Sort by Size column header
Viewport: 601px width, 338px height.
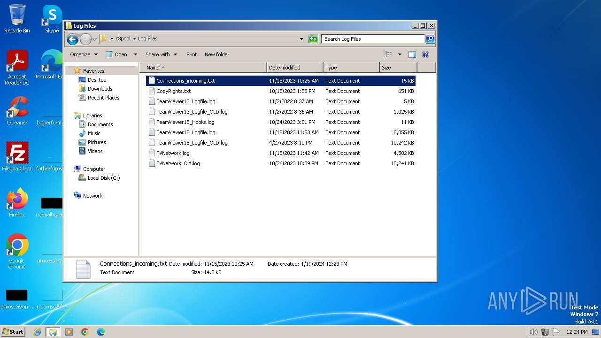(398, 68)
